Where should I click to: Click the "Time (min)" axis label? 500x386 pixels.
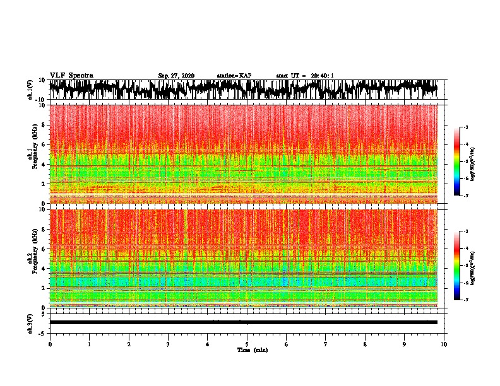pyautogui.click(x=253, y=350)
